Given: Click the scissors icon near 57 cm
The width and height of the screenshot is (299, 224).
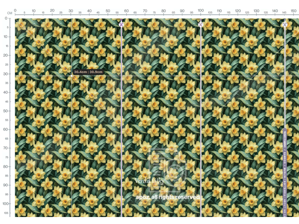Looking at the screenshot, I should coord(121,24).
